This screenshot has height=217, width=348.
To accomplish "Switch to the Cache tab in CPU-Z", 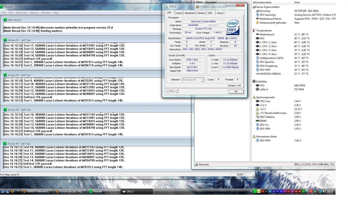I will (179, 13).
